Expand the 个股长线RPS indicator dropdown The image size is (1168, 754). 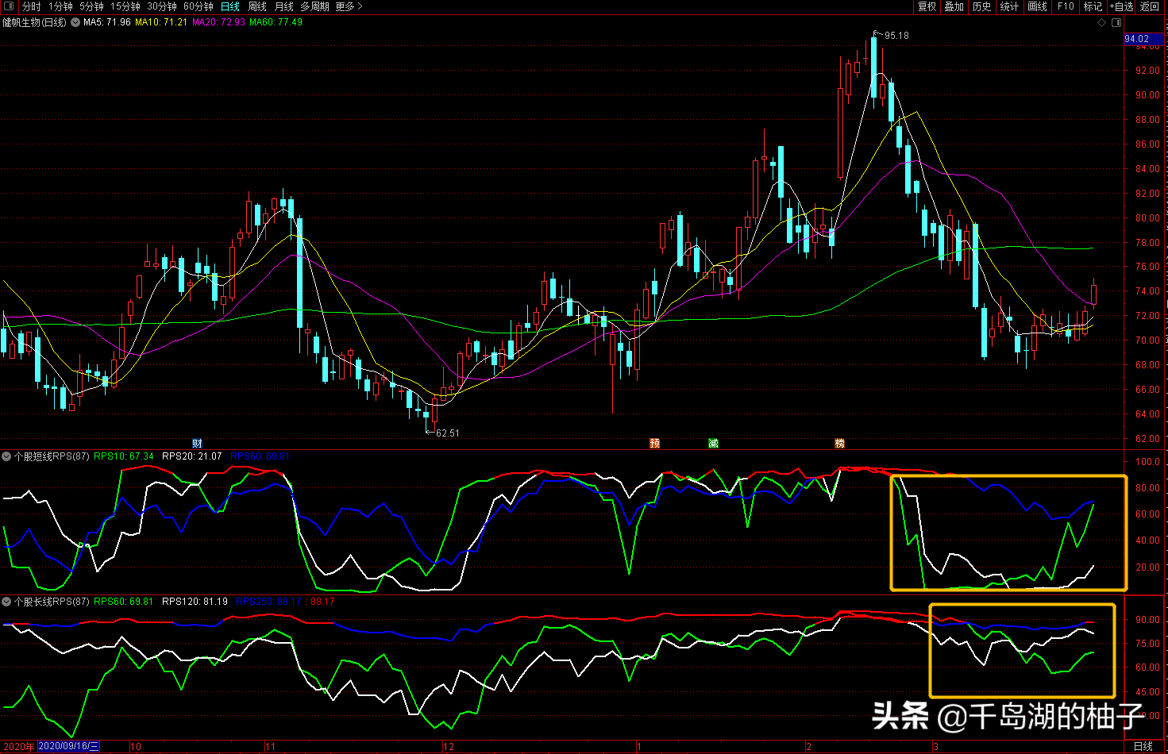tap(6, 602)
